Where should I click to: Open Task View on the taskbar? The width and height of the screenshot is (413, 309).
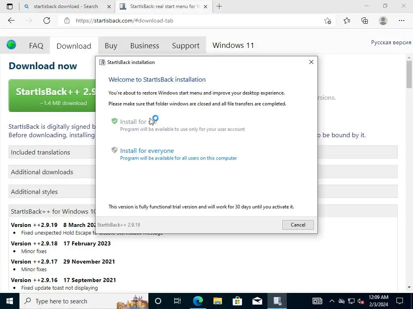(177, 301)
